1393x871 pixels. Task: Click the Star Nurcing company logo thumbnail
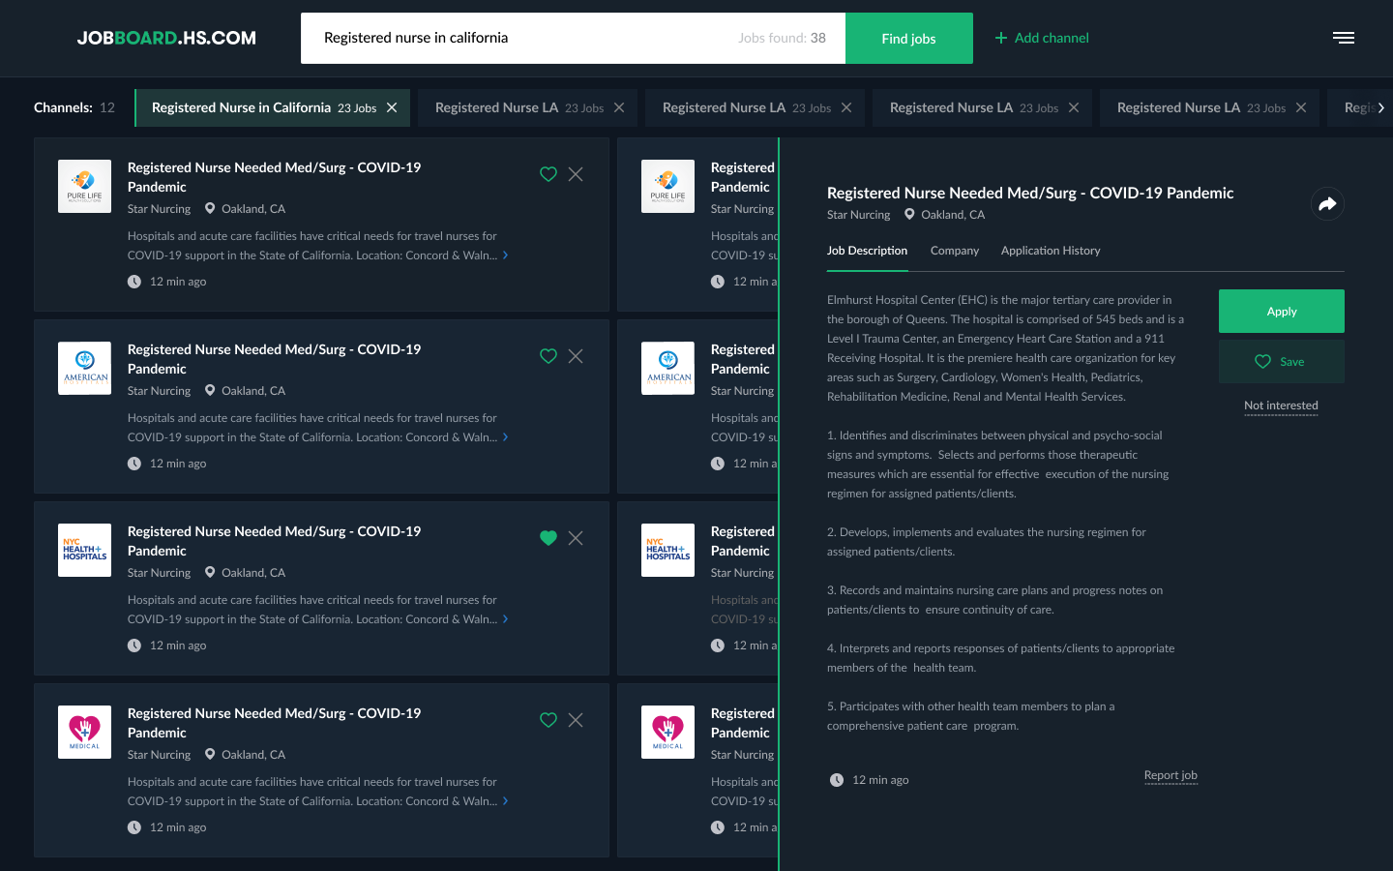click(84, 186)
